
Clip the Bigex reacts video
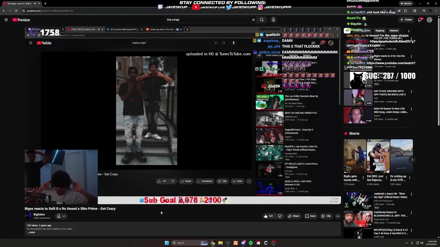[326, 216]
